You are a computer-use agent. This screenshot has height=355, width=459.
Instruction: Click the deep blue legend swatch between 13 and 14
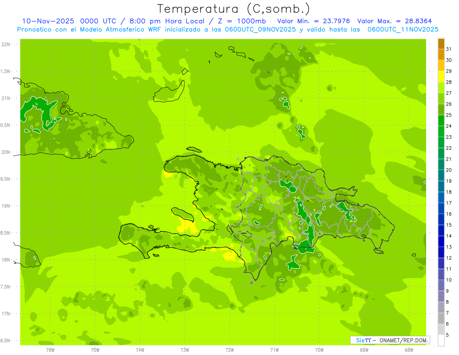pyautogui.click(x=441, y=242)
